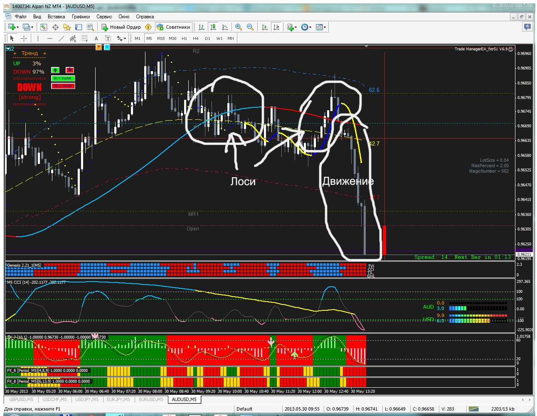This screenshot has width=537, height=416.
Task: Open the Справка menu
Action: tap(145, 17)
